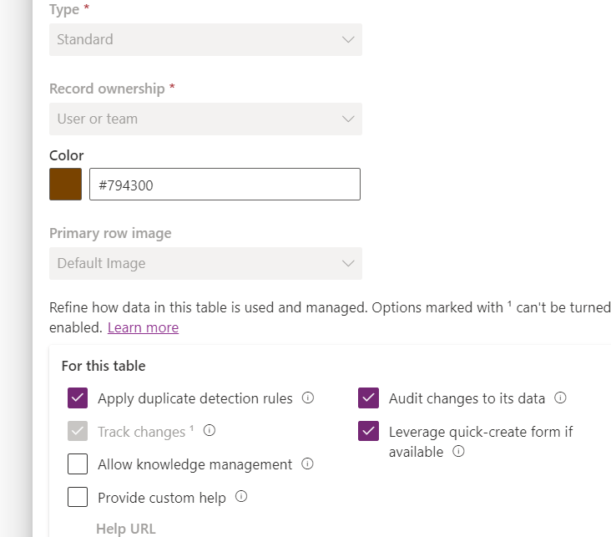The image size is (611, 537).
Task: Click the #794300 color hex field
Action: point(225,185)
